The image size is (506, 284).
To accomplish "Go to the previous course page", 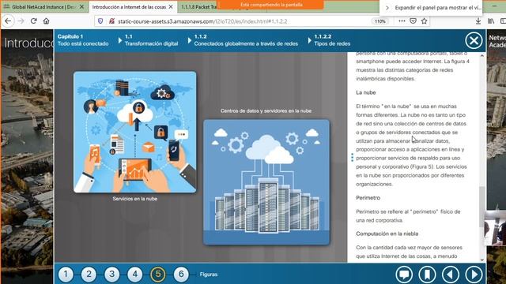I will (x=451, y=275).
